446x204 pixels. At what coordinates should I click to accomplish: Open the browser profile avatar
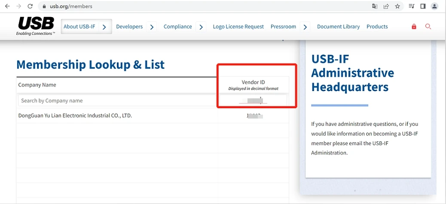[434, 6]
